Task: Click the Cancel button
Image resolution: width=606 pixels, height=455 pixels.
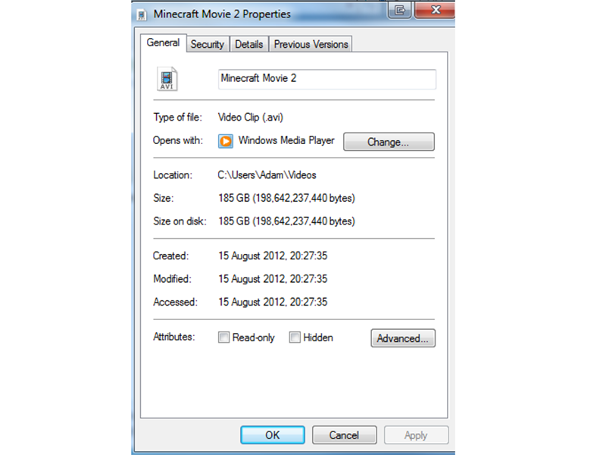Action: [344, 435]
